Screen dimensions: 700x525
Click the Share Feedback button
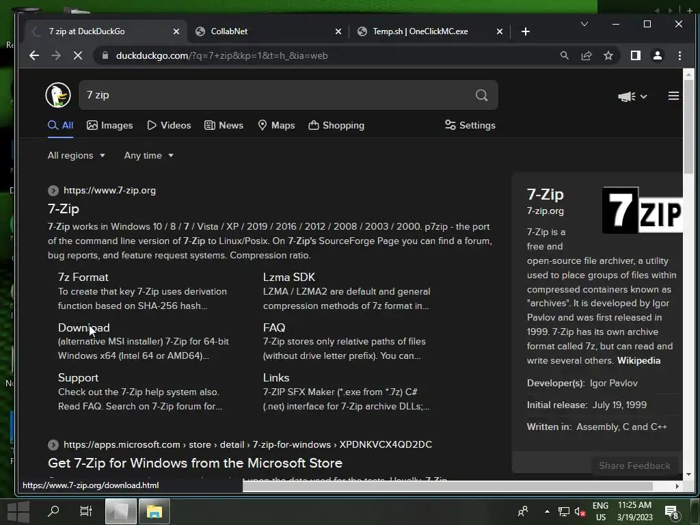(634, 466)
